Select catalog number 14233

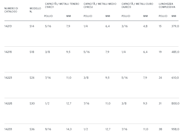[8, 129]
